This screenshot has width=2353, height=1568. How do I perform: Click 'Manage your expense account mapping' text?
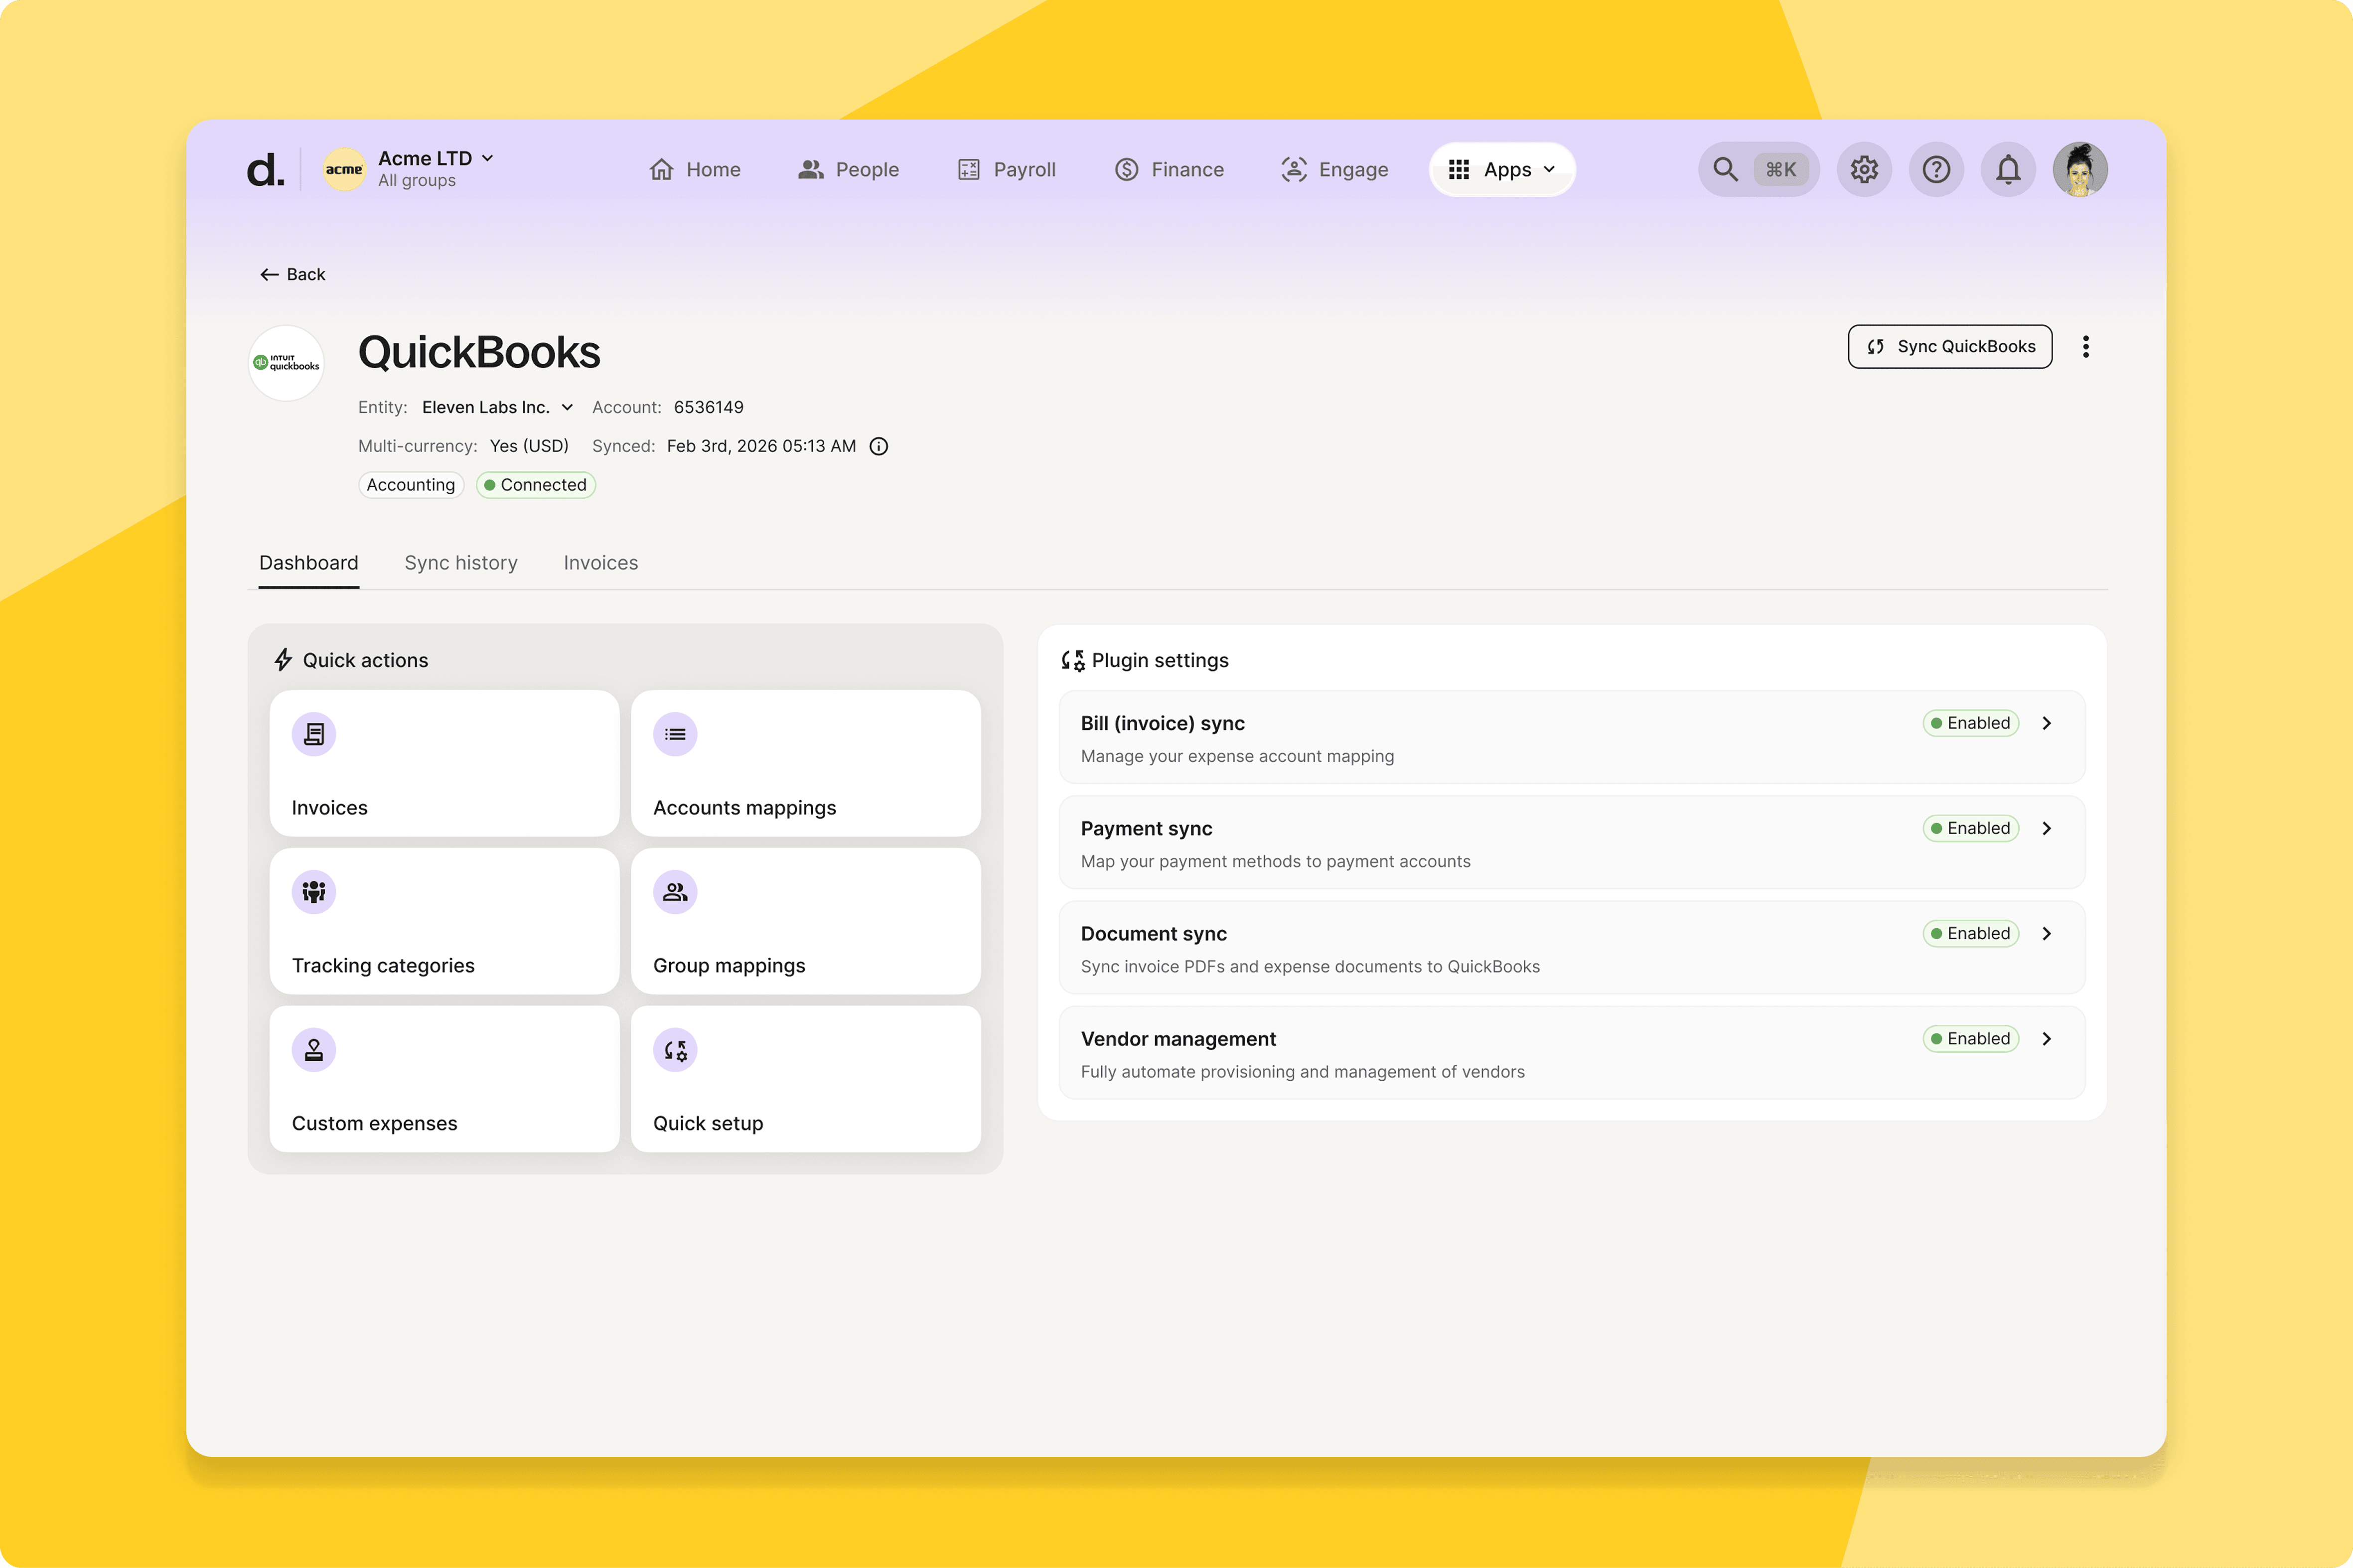1237,756
